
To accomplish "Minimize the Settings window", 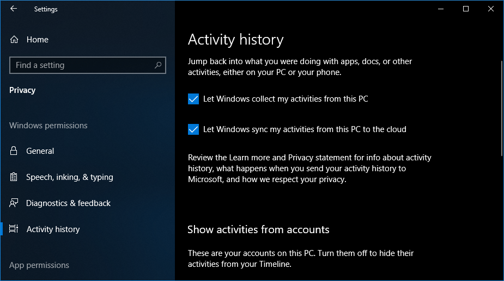I will tap(440, 9).
